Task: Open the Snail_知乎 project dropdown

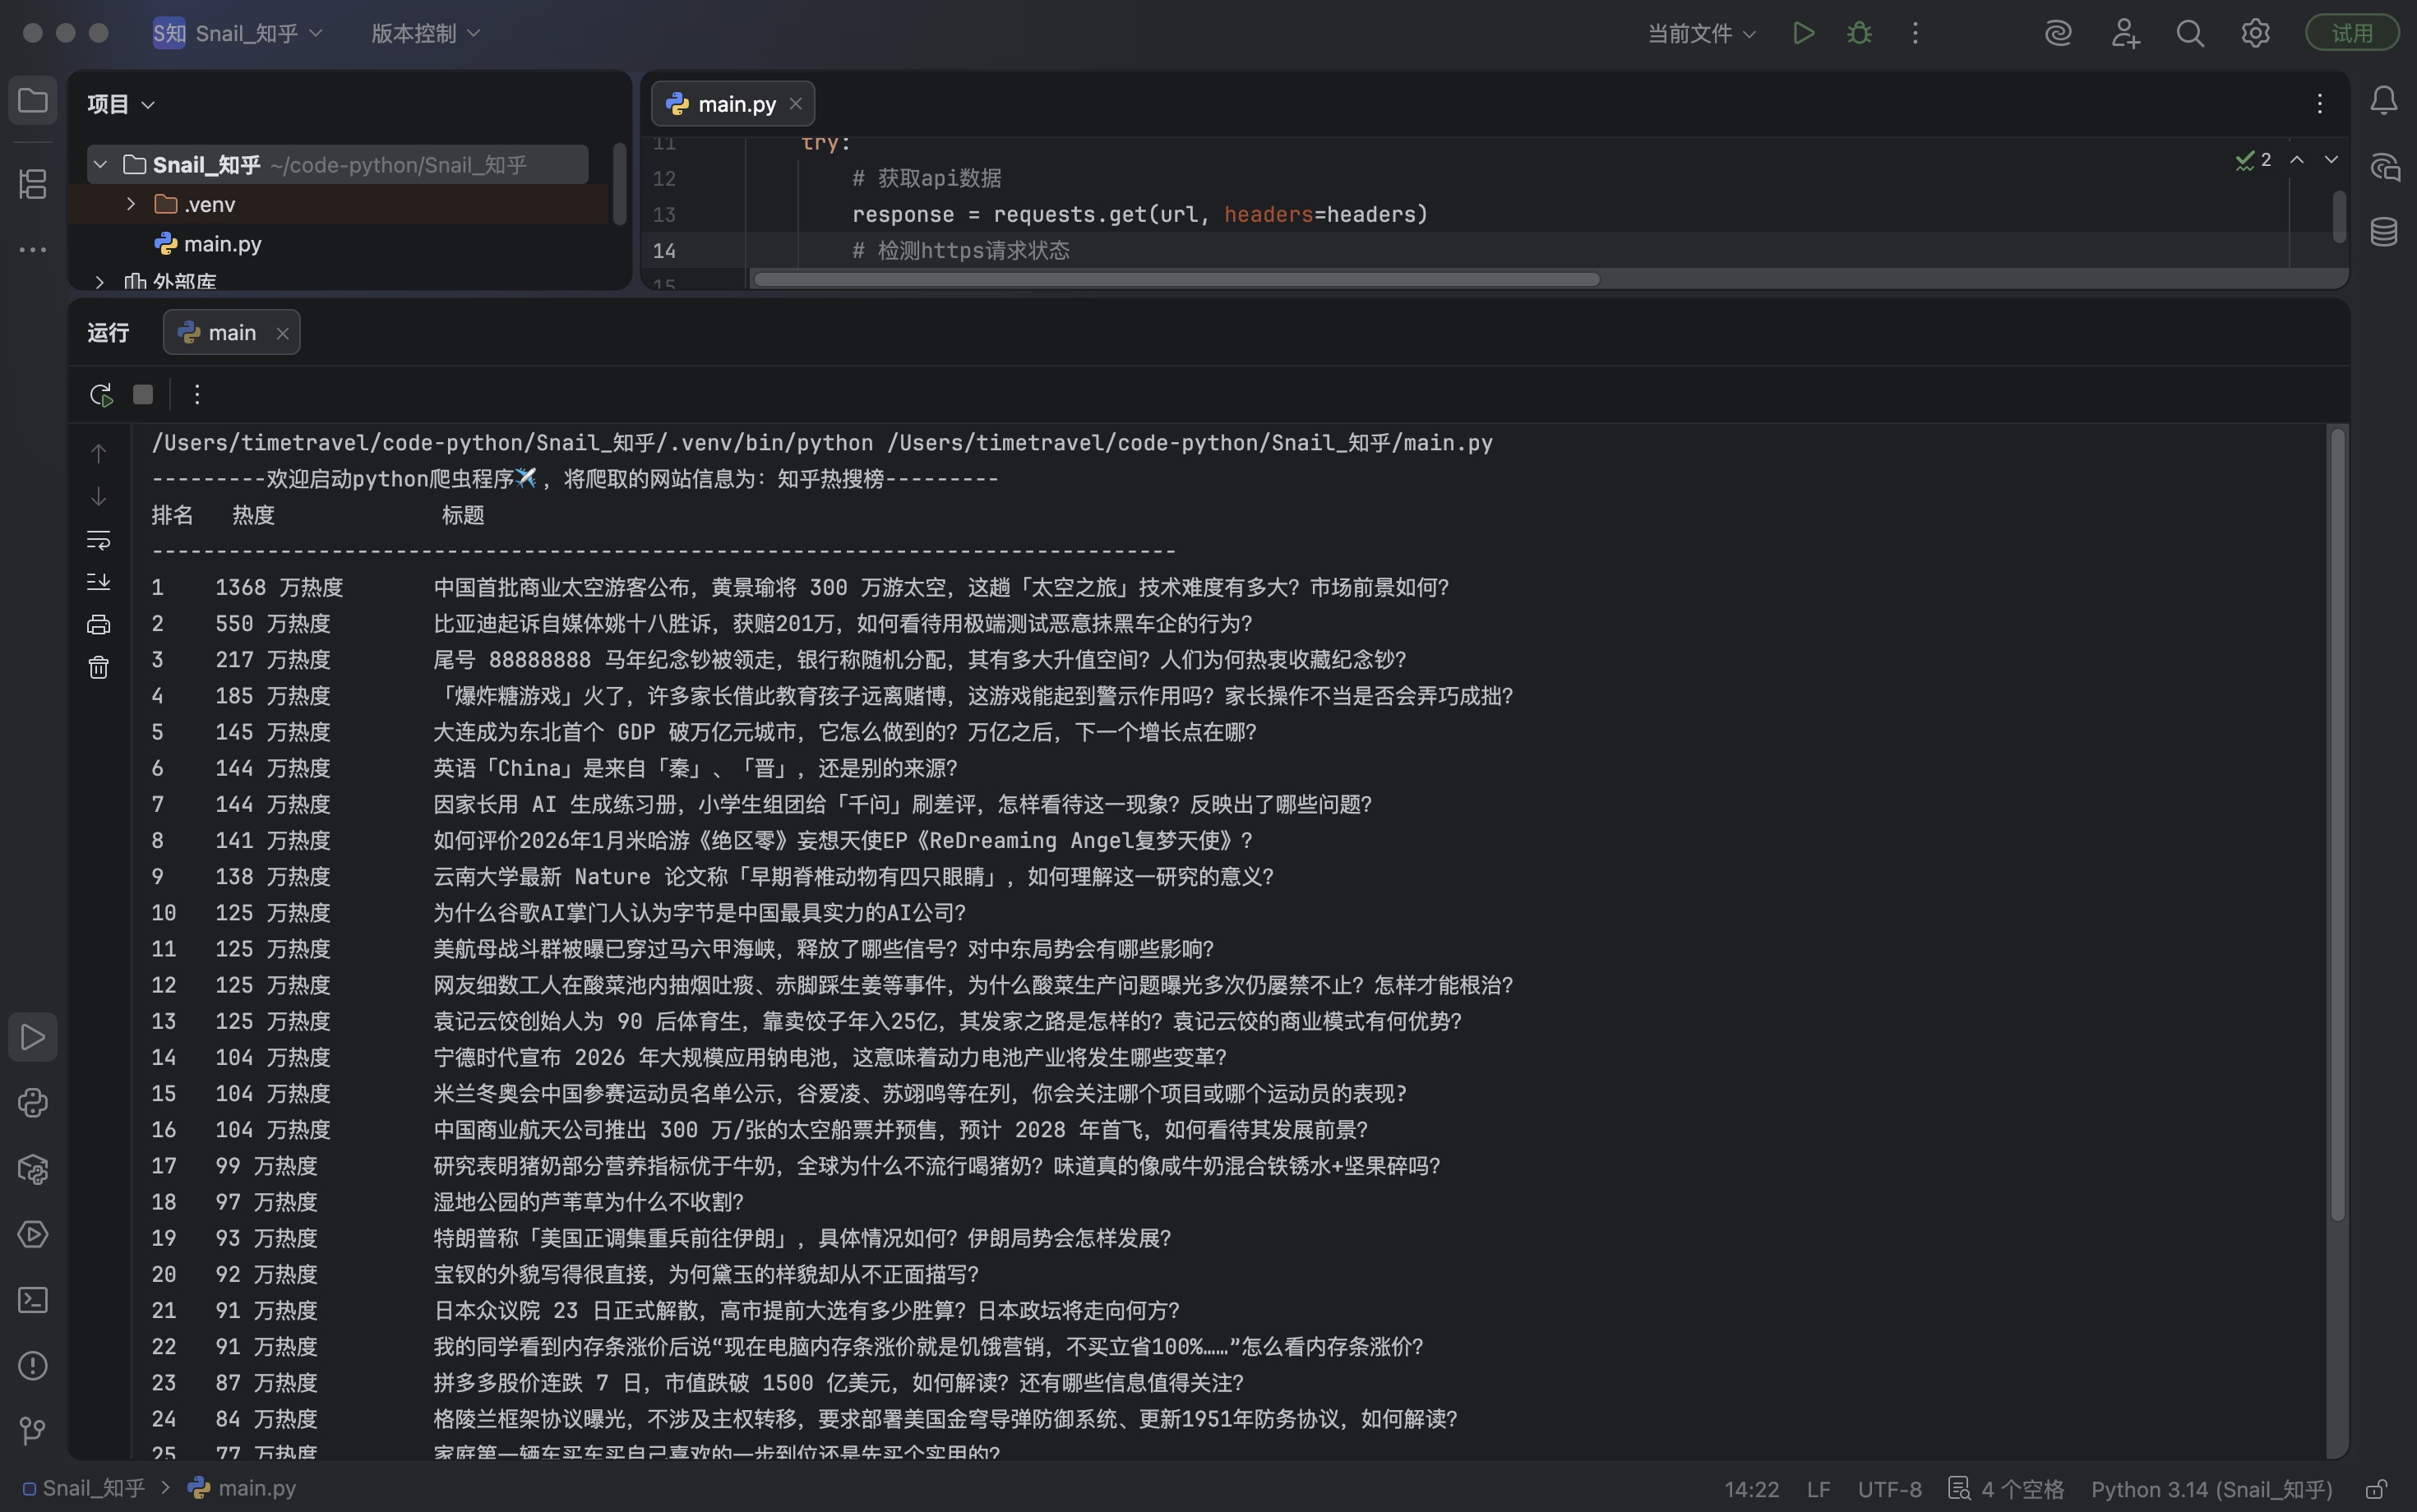Action: point(238,33)
